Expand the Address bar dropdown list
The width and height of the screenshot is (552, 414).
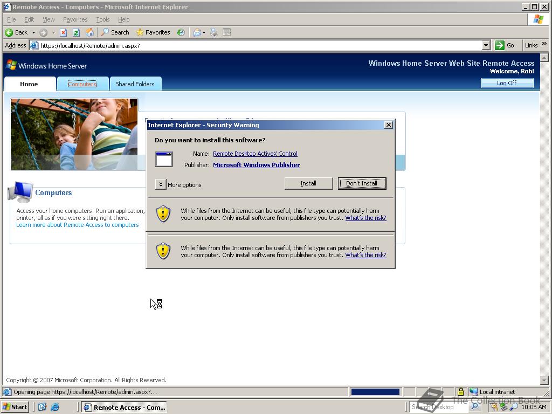[486, 45]
